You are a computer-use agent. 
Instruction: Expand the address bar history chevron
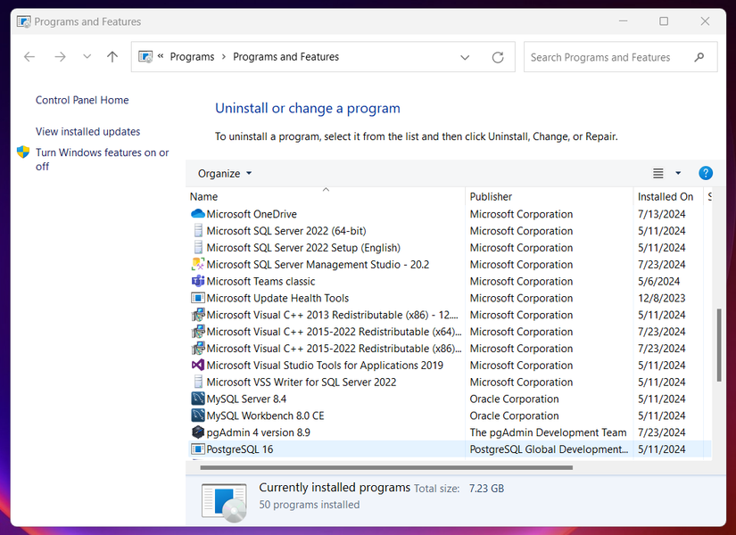click(x=465, y=56)
